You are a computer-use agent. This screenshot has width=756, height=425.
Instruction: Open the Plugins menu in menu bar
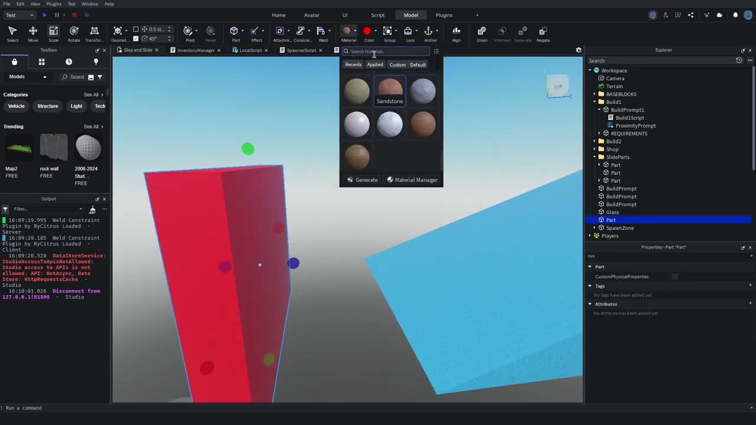(x=54, y=4)
